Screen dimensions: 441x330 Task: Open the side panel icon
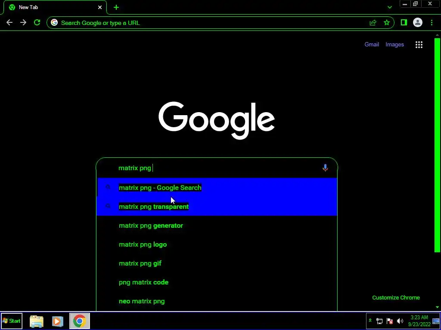tap(404, 22)
